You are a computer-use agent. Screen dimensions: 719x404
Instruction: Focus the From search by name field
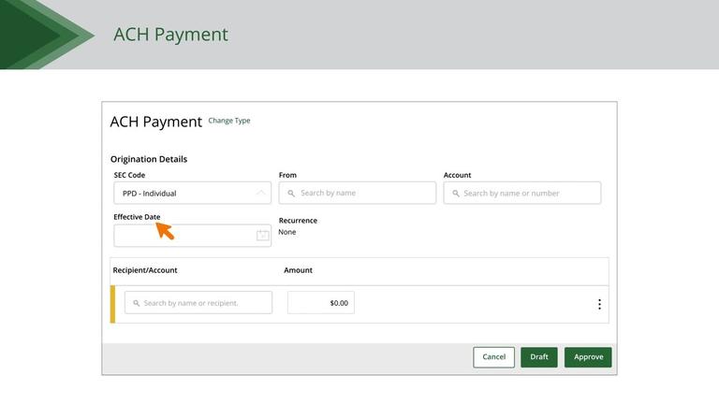click(x=358, y=193)
